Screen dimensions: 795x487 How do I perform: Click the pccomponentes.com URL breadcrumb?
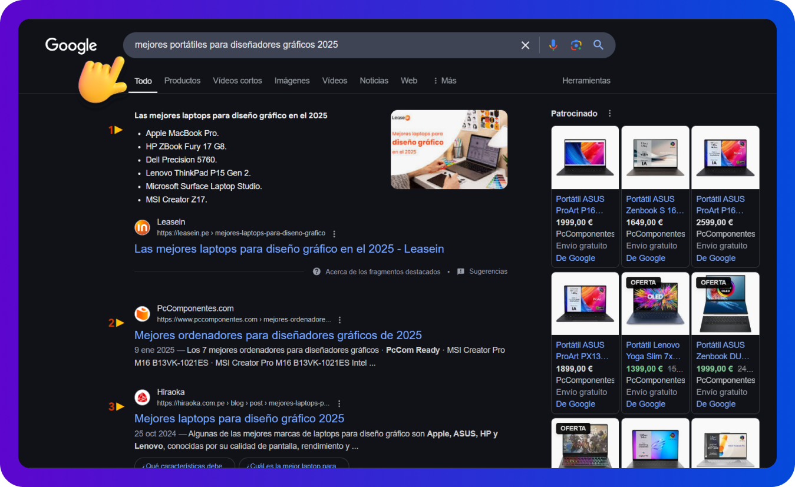pos(244,320)
